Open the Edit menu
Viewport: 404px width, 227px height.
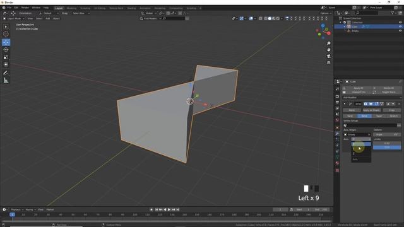(16, 8)
